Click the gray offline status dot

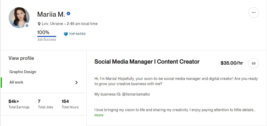(27, 26)
